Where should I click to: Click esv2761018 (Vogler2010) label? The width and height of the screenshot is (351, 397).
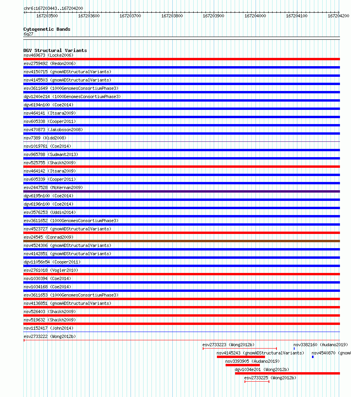coord(51,271)
